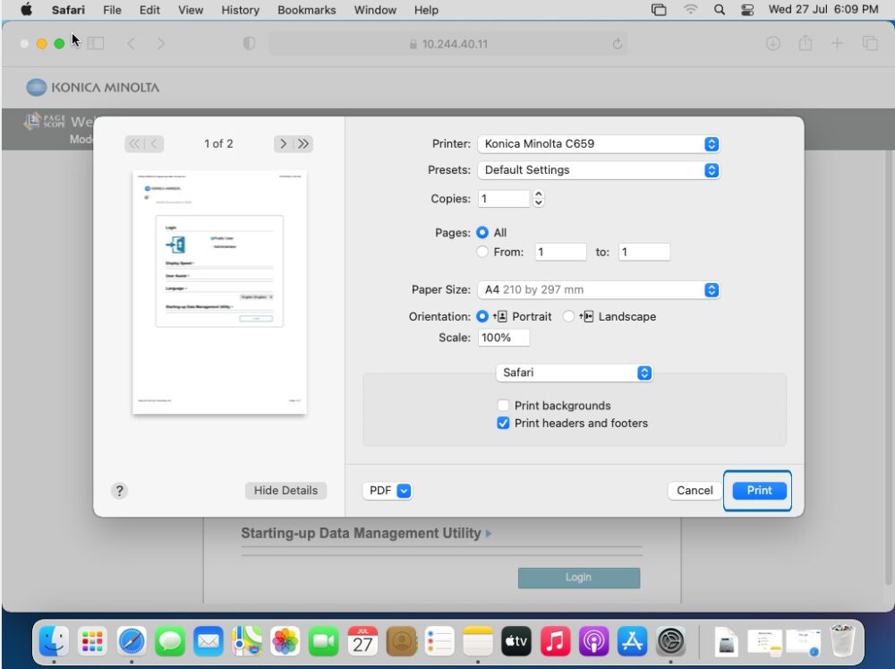This screenshot has width=895, height=669.
Task: Disable Print headers and footers
Action: pos(503,423)
